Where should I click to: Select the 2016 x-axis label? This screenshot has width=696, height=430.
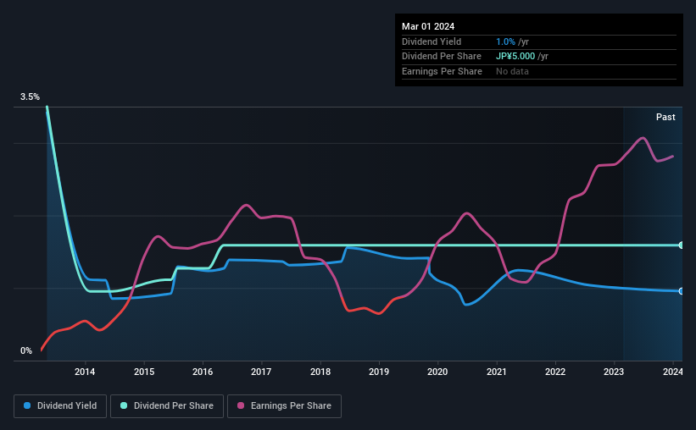click(203, 372)
